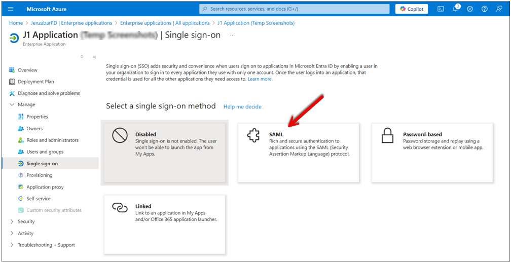Click the SAML card description text

(x=309, y=147)
